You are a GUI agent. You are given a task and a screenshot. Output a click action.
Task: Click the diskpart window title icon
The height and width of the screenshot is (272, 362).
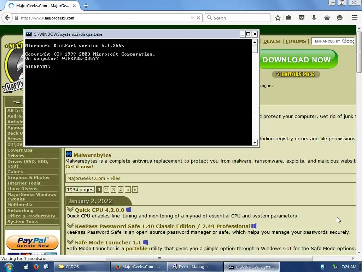coord(29,34)
